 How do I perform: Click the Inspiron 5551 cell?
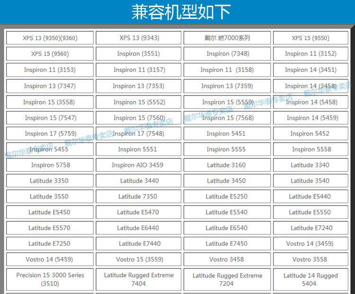pyautogui.click(x=139, y=149)
